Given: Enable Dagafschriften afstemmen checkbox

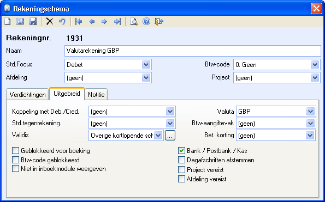Looking at the screenshot, I should [181, 160].
